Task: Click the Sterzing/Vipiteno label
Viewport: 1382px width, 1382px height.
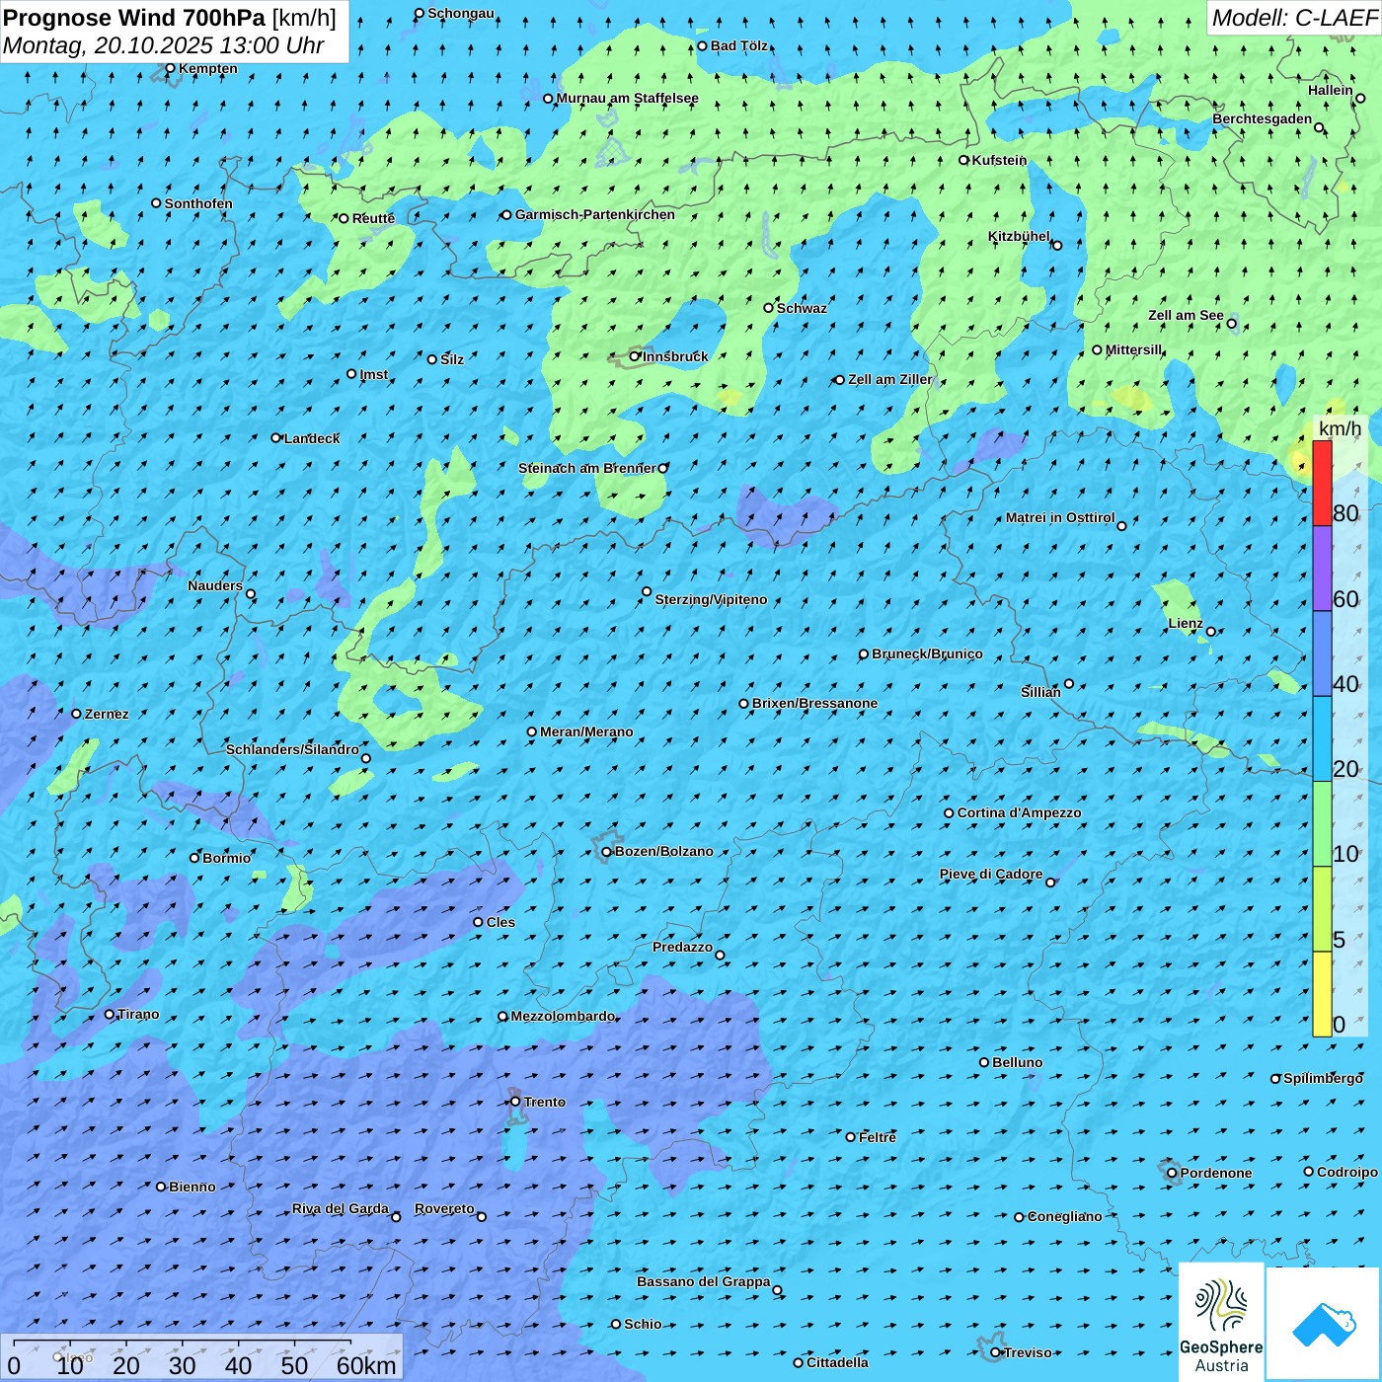Action: tap(711, 599)
